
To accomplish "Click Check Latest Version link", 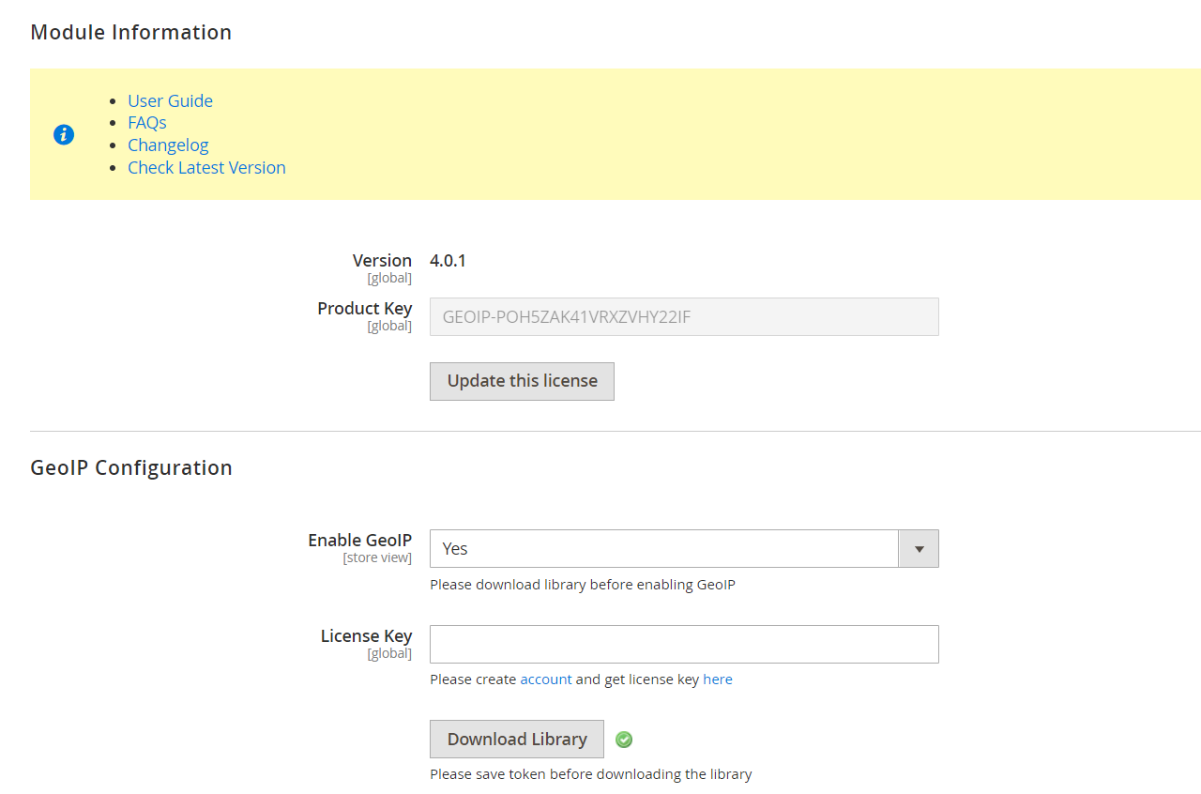I will pos(206,168).
